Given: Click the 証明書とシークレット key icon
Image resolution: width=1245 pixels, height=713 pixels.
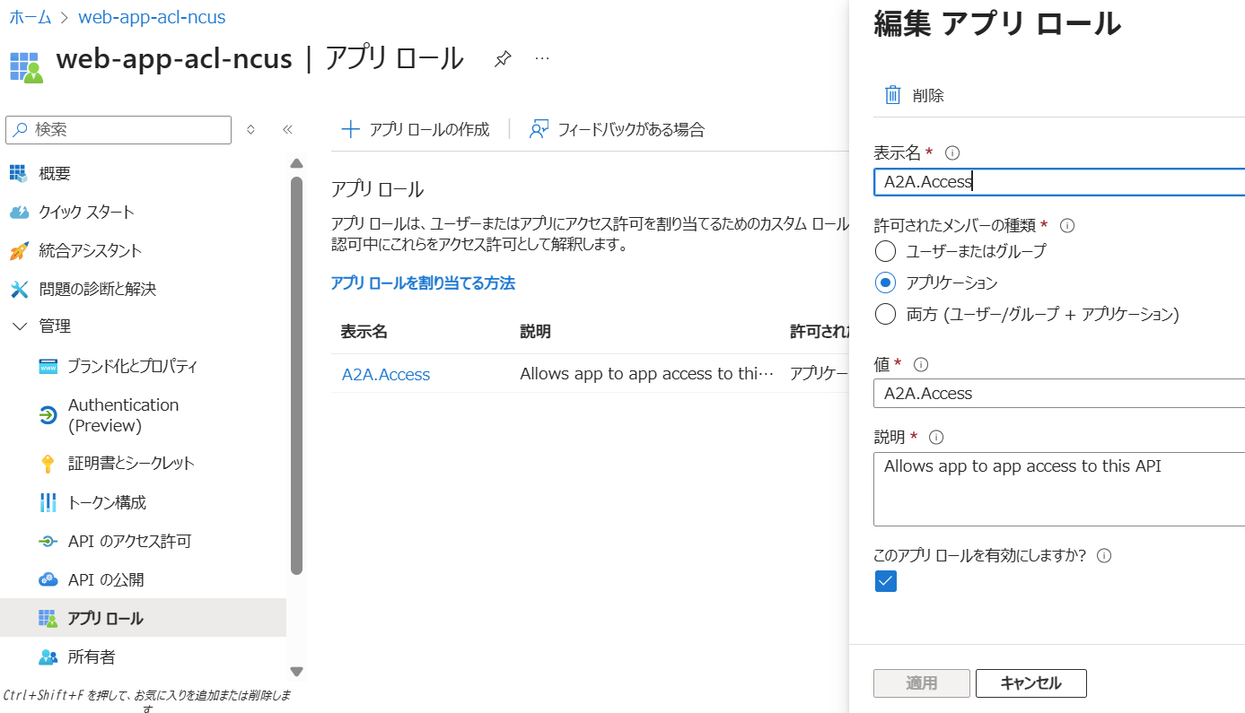Looking at the screenshot, I should point(48,464).
